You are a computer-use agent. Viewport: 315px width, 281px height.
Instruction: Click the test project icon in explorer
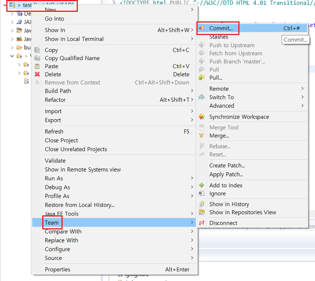coord(12,5)
